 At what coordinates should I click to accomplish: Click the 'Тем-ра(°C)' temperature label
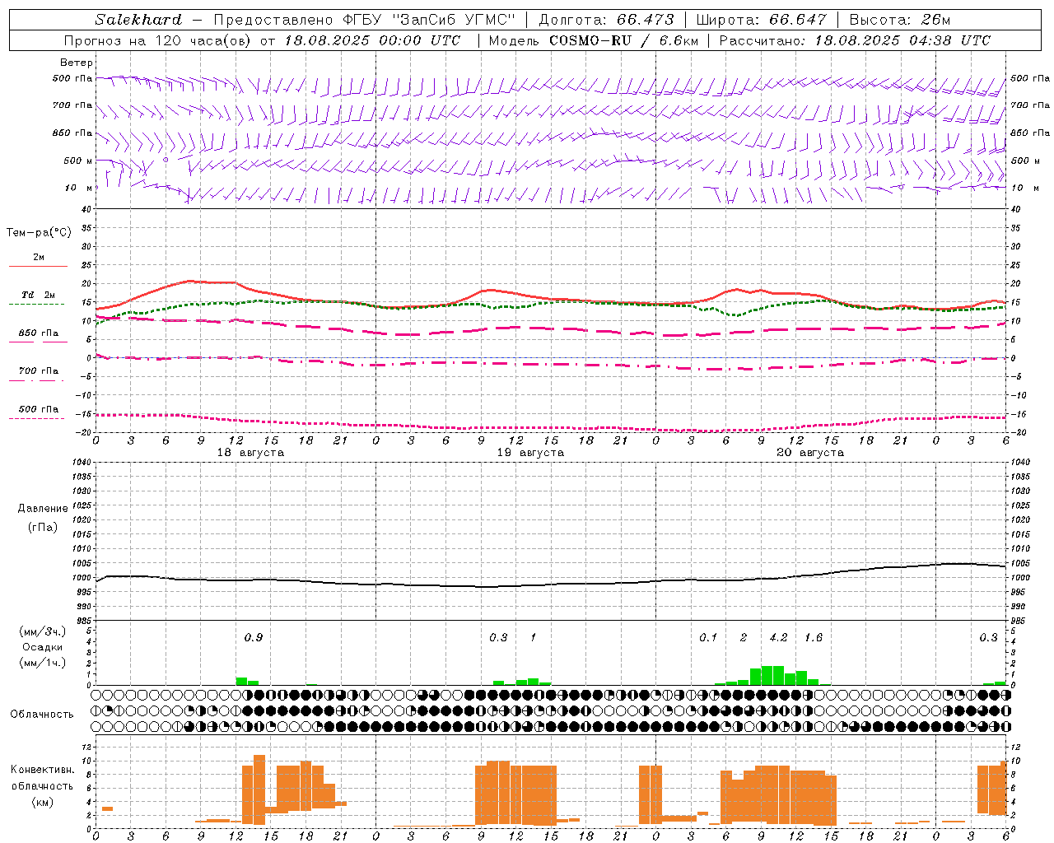coord(39,233)
